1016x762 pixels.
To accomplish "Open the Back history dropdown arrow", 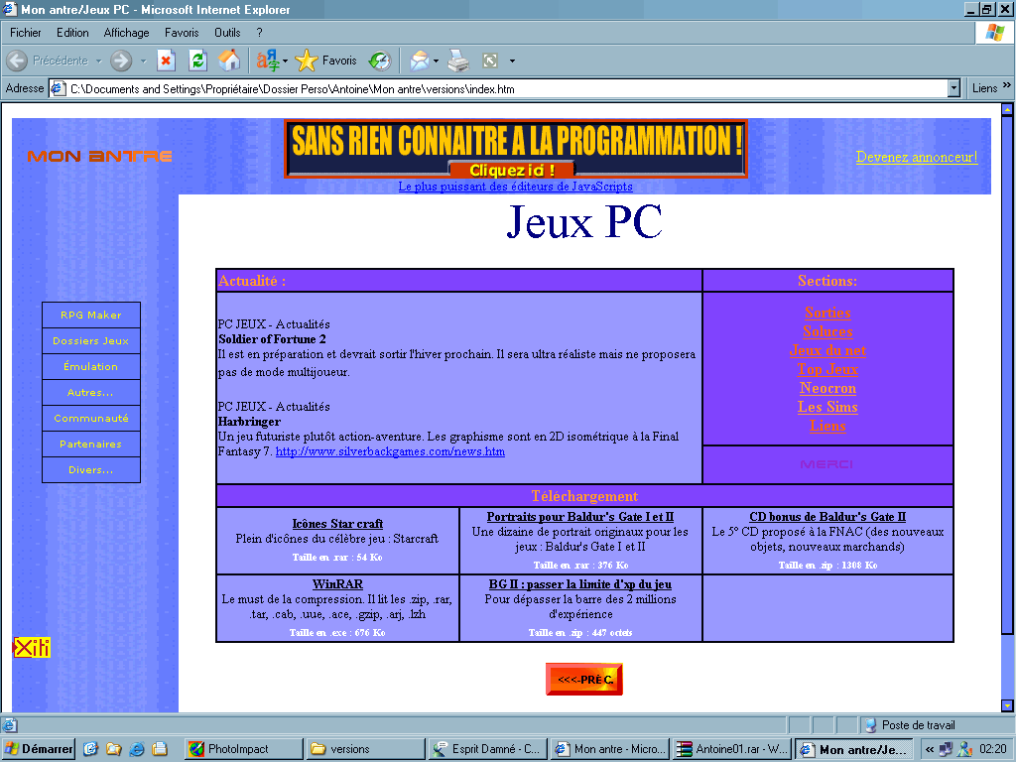I will pyautogui.click(x=99, y=61).
